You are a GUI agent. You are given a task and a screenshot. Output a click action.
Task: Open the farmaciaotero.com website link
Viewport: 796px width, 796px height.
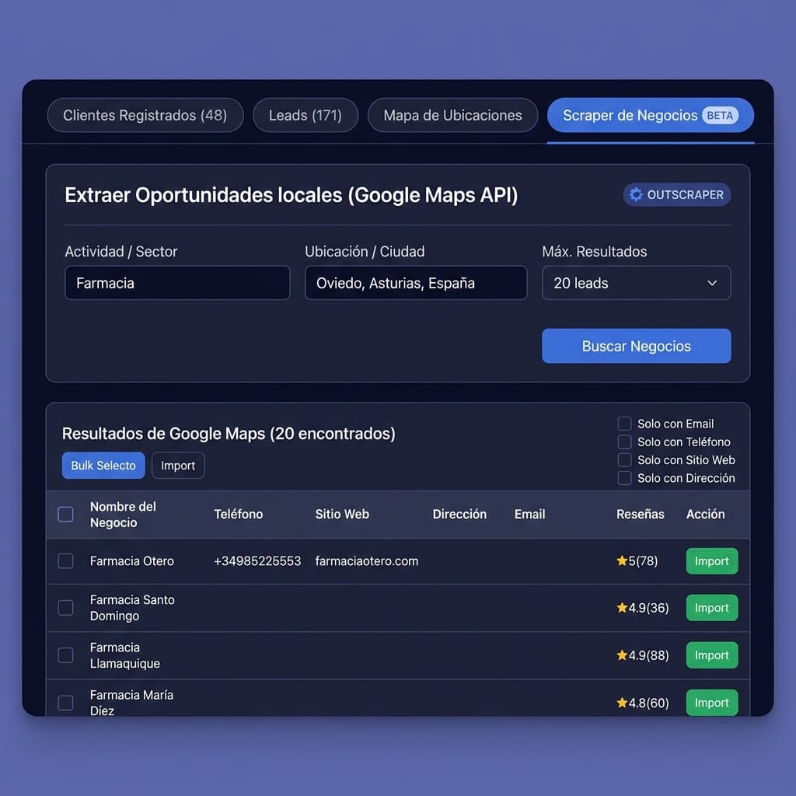[x=367, y=561]
